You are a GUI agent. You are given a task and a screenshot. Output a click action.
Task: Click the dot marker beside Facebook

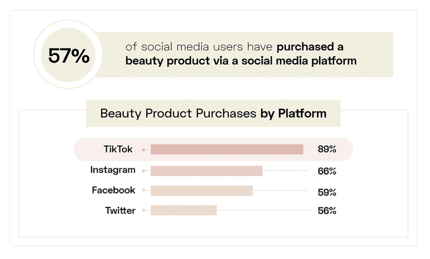click(x=144, y=191)
